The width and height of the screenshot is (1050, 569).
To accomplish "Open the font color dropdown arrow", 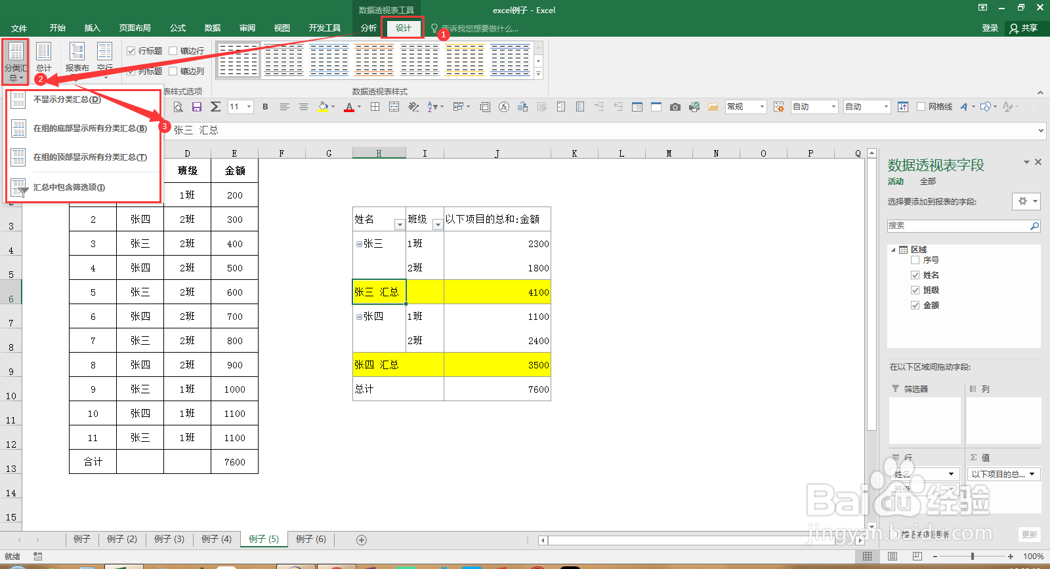I will (x=360, y=107).
